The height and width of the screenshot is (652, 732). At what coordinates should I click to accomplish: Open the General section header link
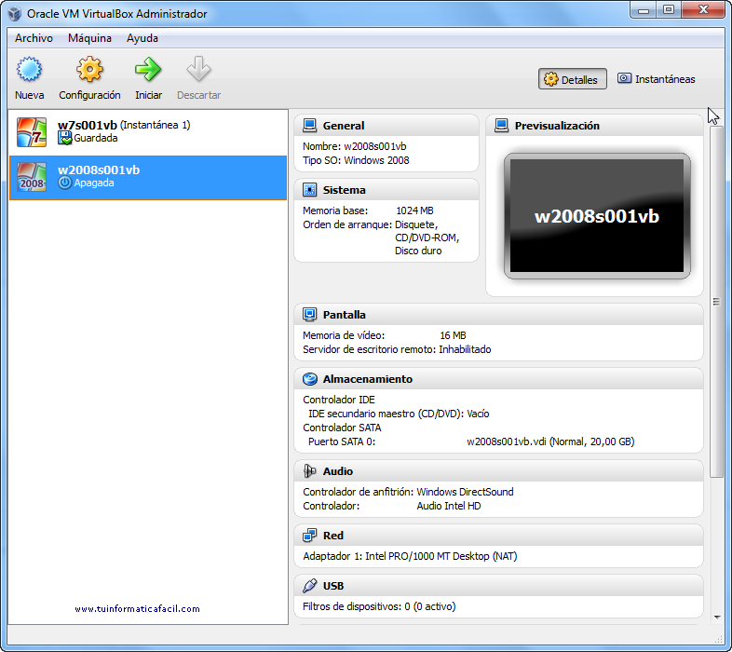pyautogui.click(x=344, y=126)
